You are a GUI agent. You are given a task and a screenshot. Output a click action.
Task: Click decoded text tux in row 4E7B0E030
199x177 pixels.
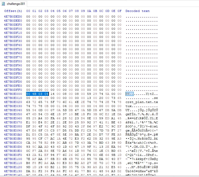coord(129,106)
